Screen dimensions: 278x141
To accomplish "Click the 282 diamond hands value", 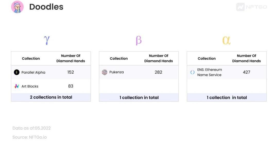I will (x=159, y=72).
